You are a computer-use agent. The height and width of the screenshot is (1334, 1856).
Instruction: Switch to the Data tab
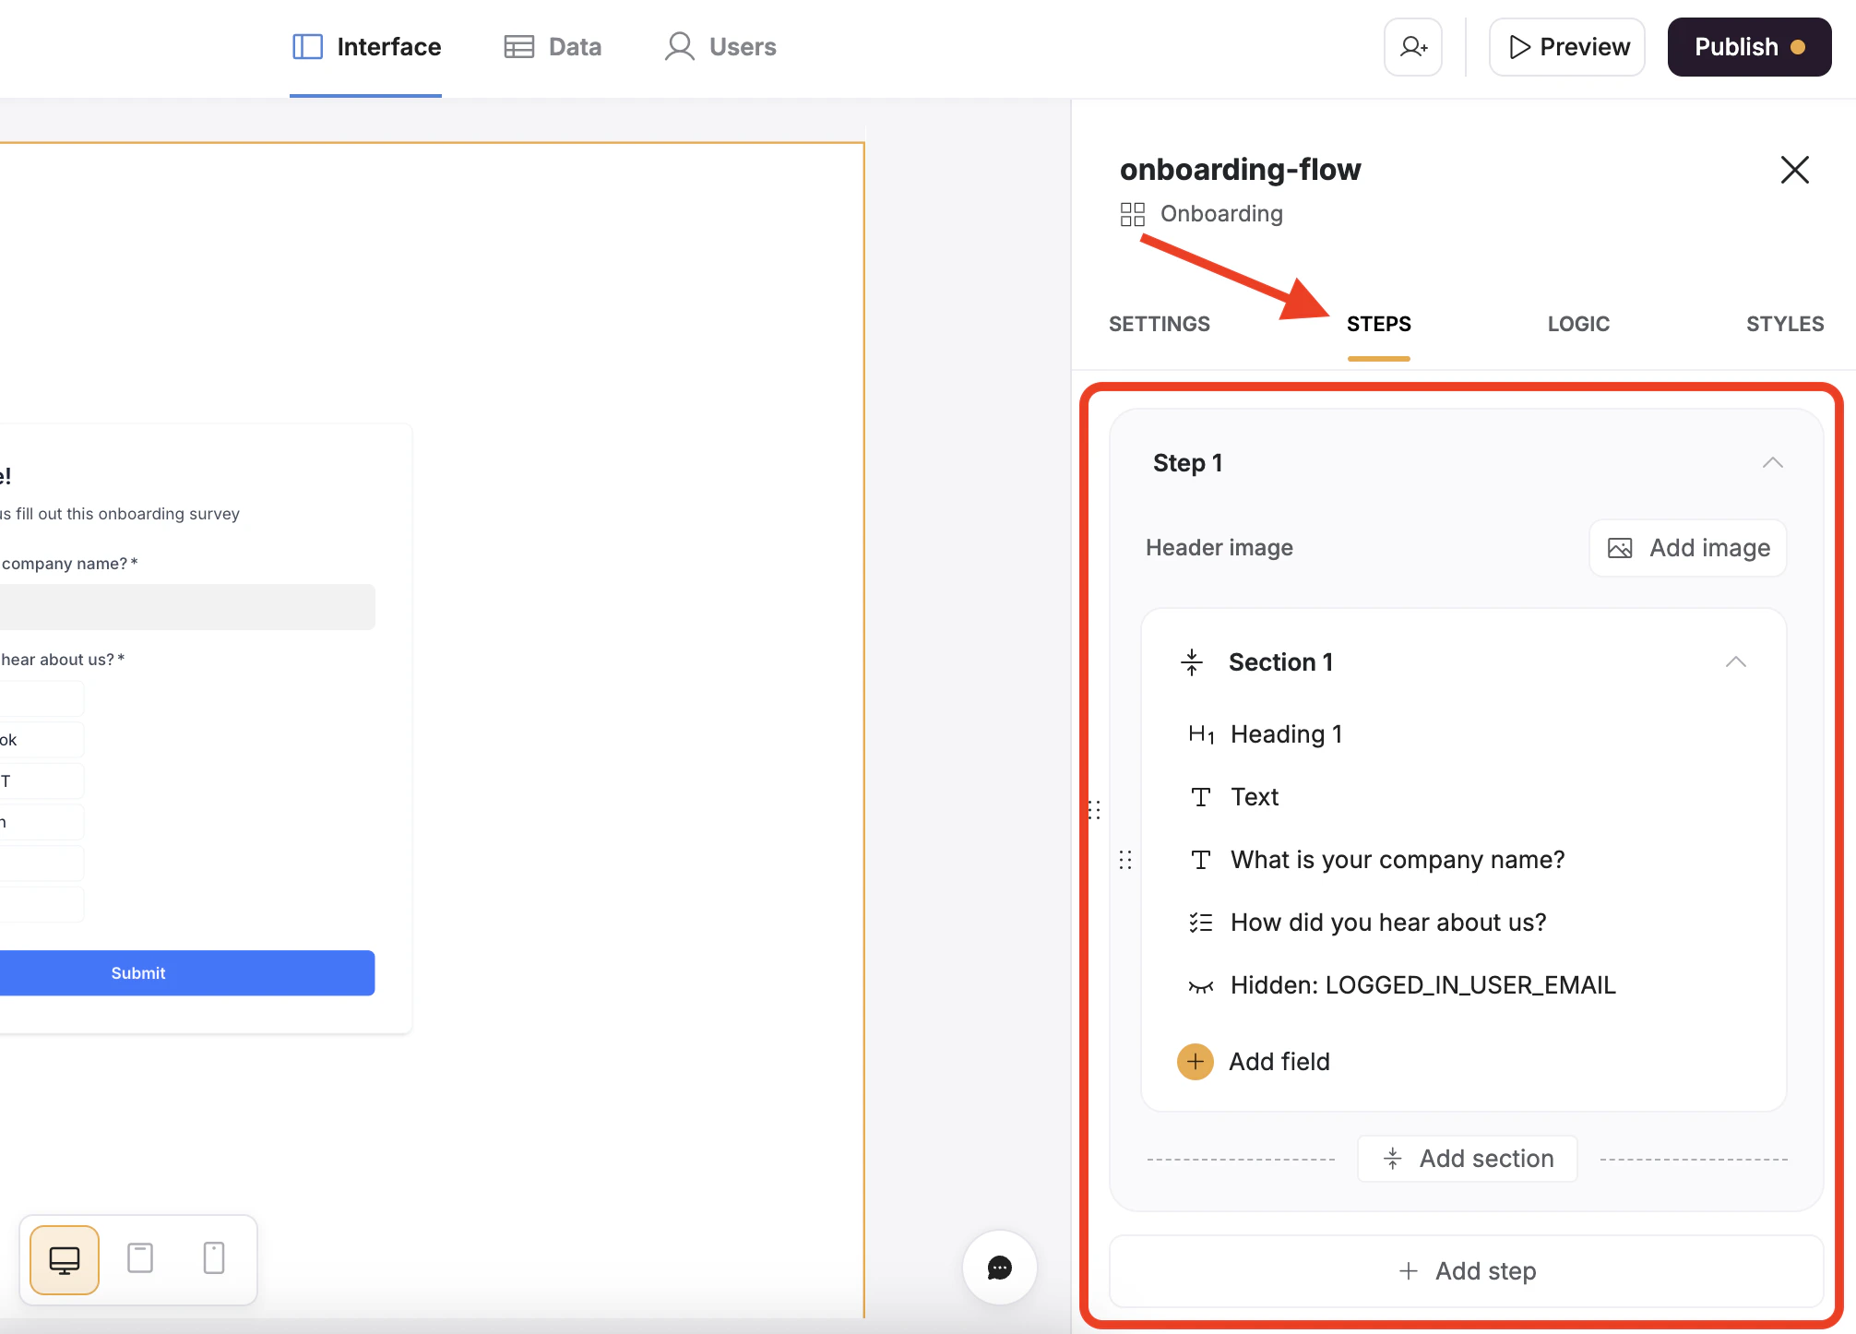point(553,47)
